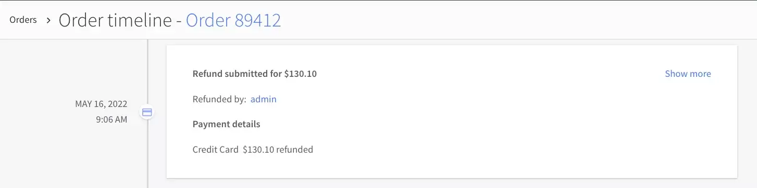Viewport: 757px width, 188px height.
Task: Click the 9:06 AM timestamp
Action: [111, 119]
